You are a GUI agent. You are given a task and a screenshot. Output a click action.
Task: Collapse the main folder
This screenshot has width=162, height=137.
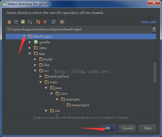pyautogui.click(x=41, y=82)
